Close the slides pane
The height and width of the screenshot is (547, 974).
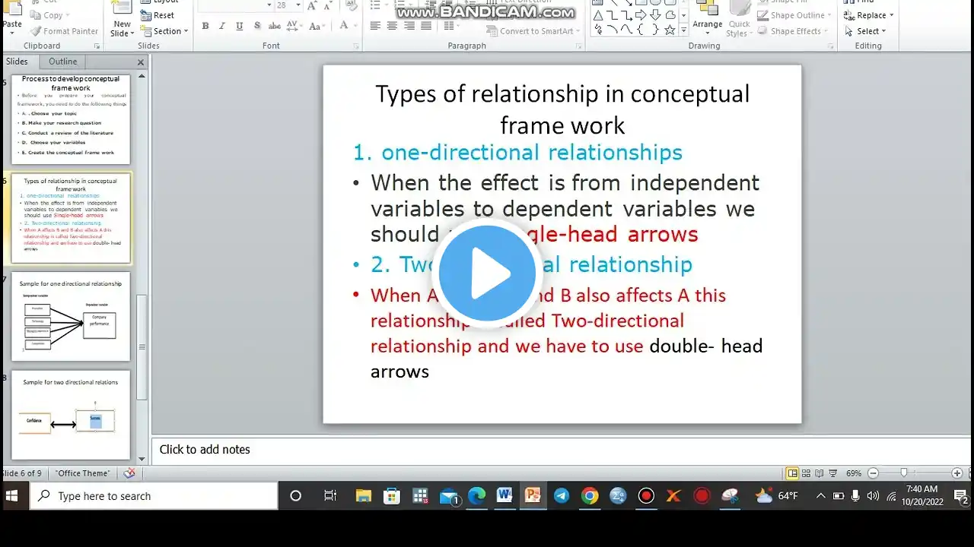(x=141, y=62)
